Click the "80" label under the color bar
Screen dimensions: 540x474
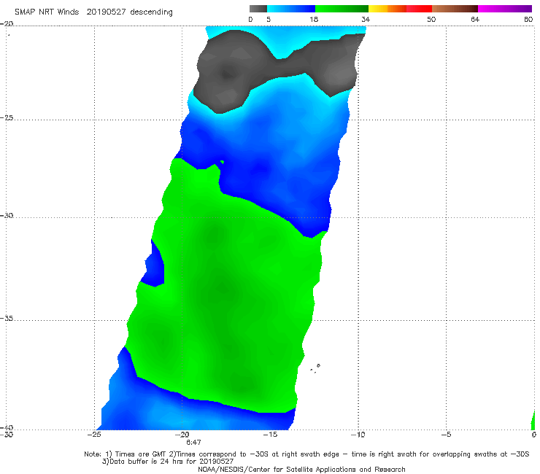528,19
